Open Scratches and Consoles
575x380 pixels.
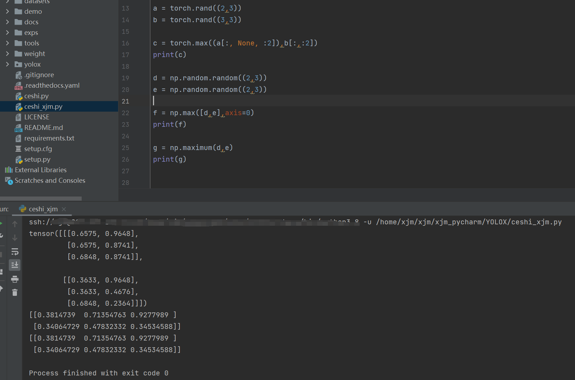pyautogui.click(x=50, y=180)
